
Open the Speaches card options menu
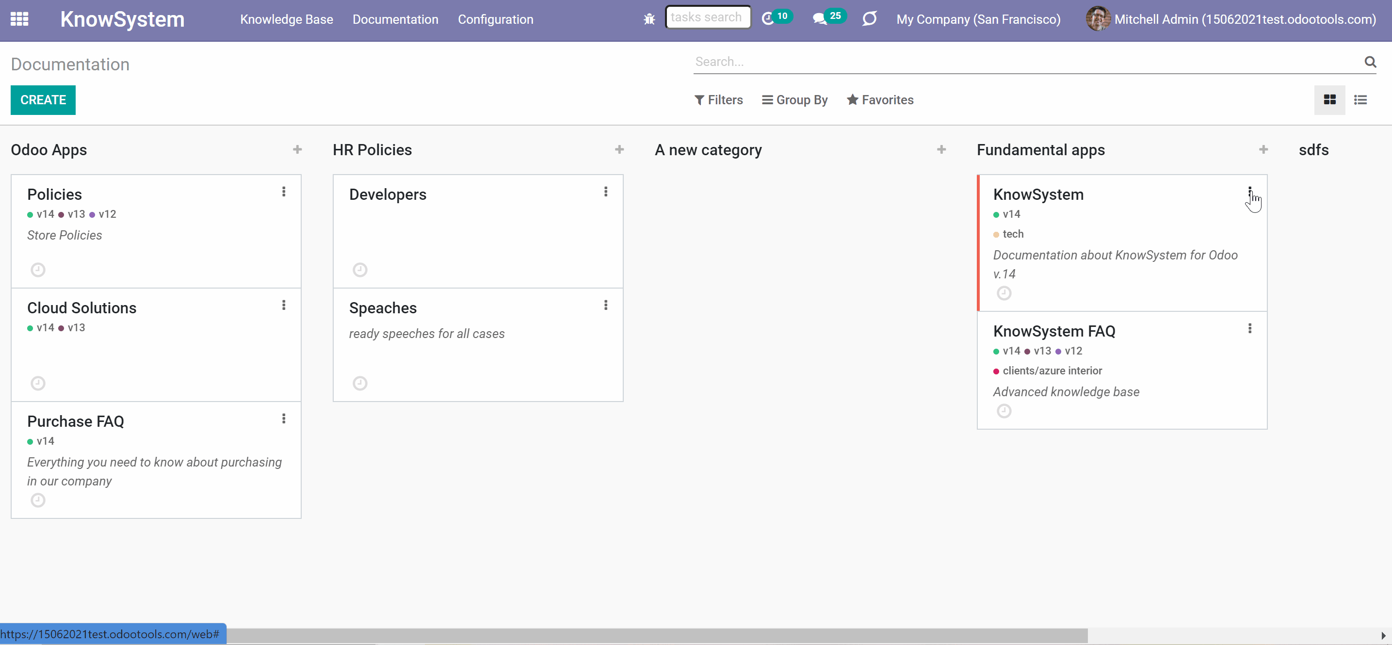point(606,305)
